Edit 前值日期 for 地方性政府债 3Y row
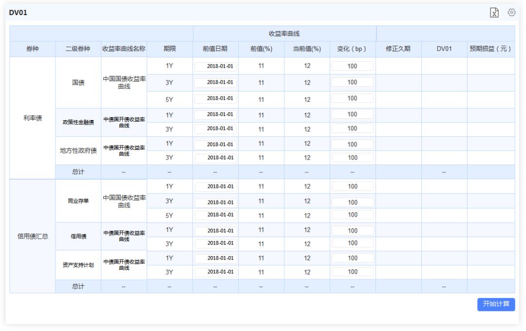Viewport: 526px width, 331px height. [x=216, y=158]
